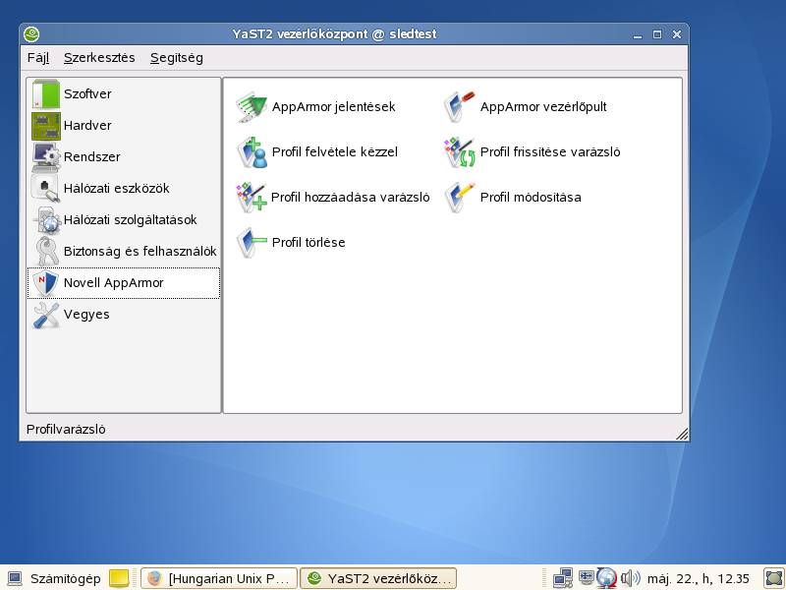Choose the Hálózati eszközök socket icon
This screenshot has height=590, width=786.
[x=46, y=188]
